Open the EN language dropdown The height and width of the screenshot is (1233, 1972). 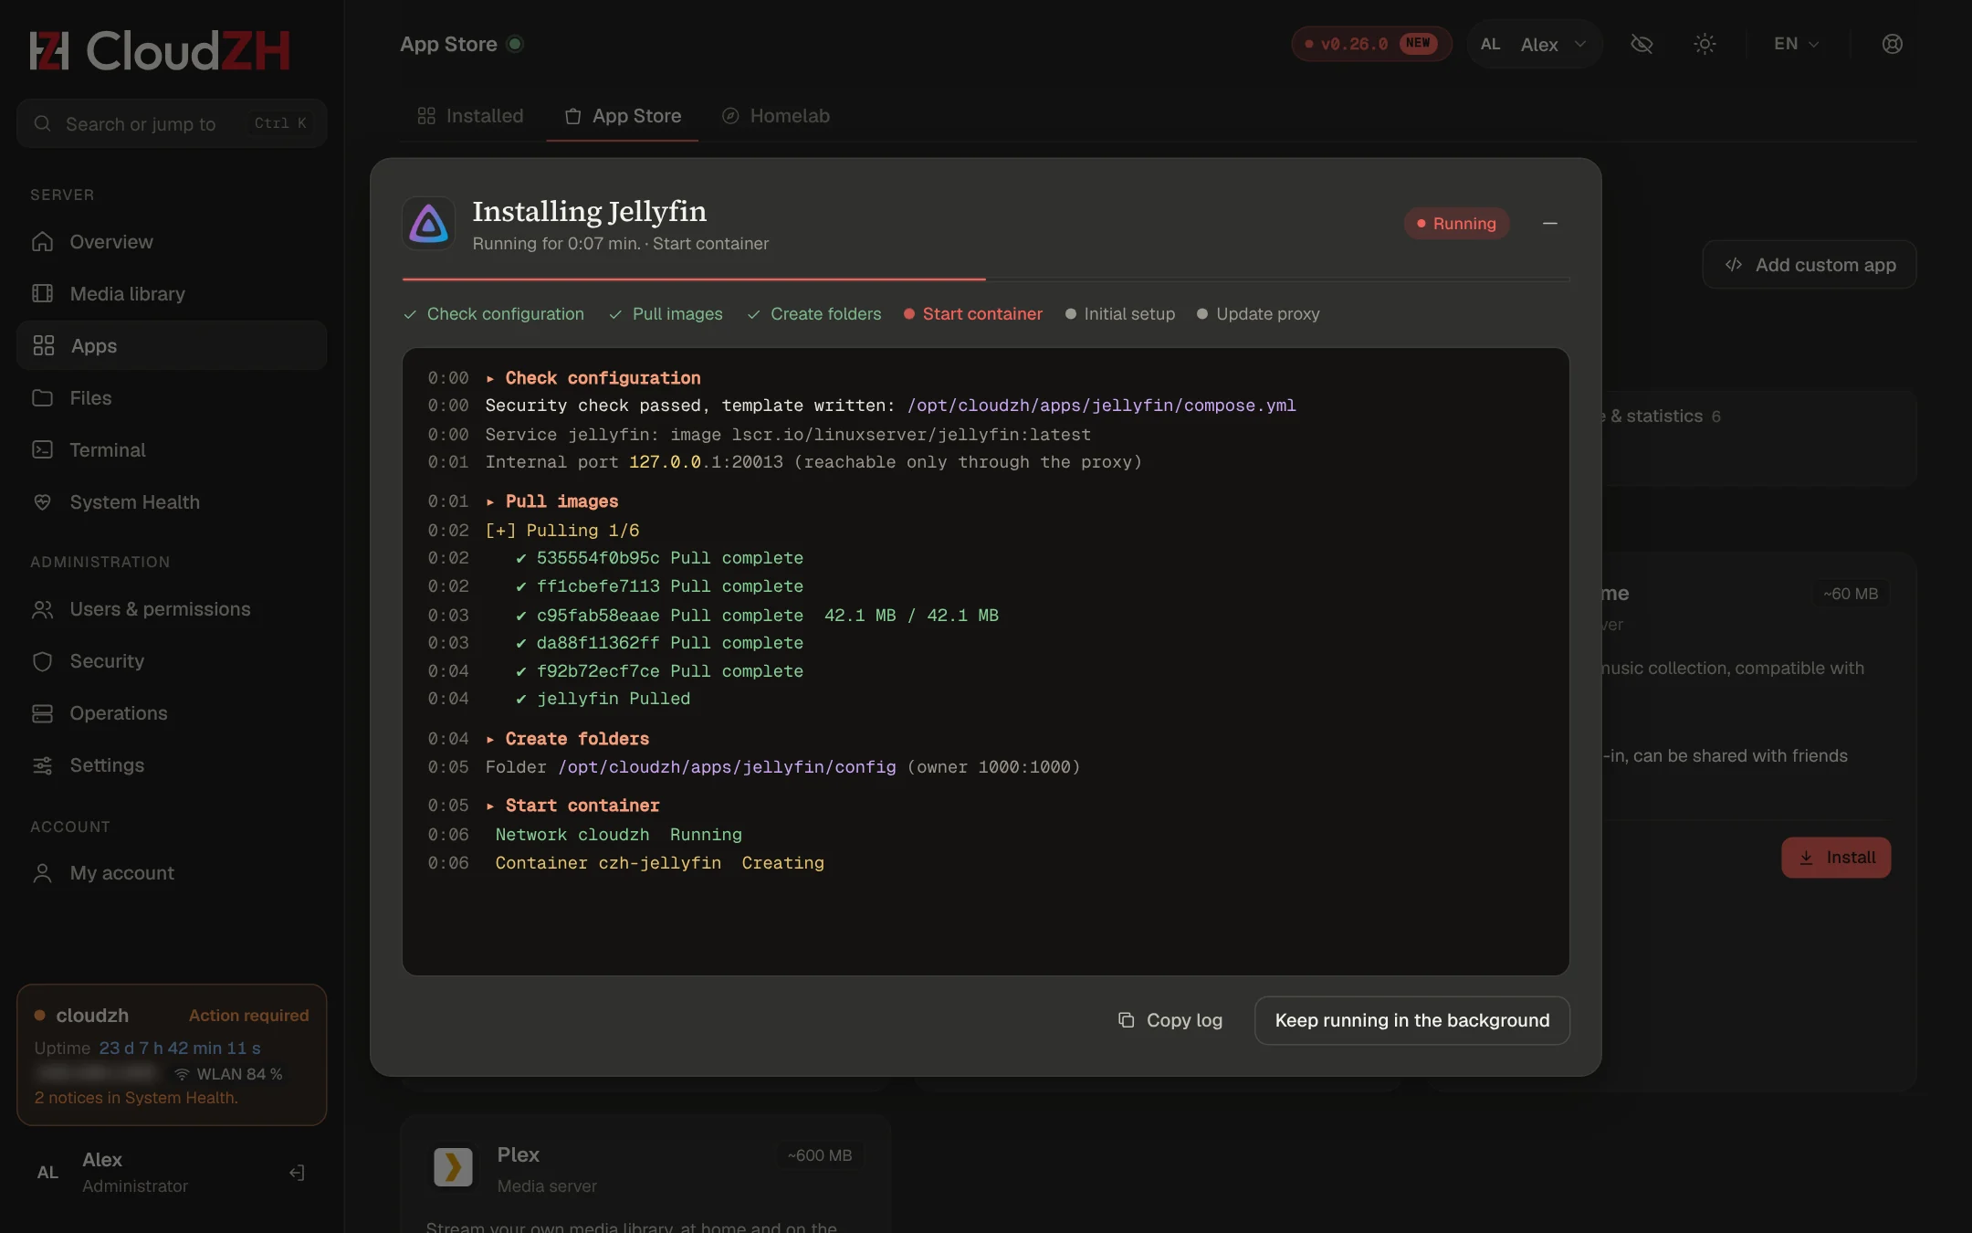click(x=1797, y=44)
